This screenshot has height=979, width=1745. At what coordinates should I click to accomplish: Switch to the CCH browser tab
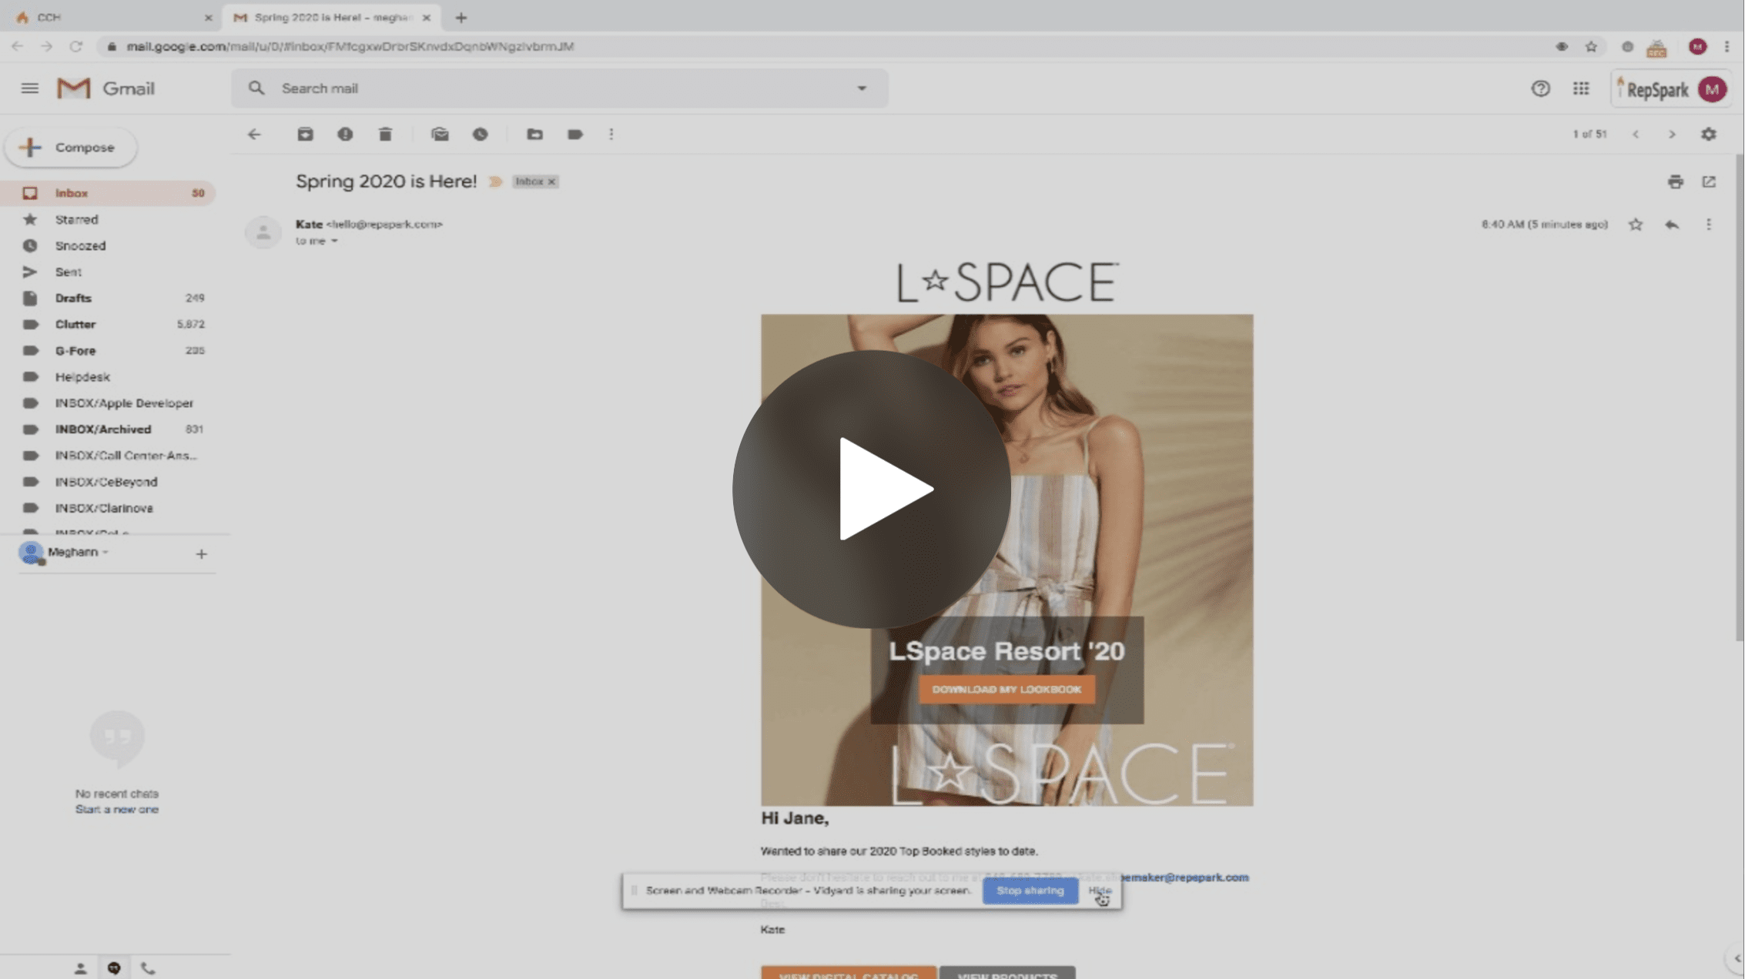point(112,17)
